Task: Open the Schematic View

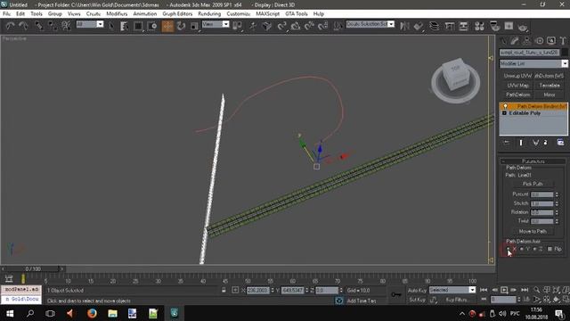Action: (463, 26)
